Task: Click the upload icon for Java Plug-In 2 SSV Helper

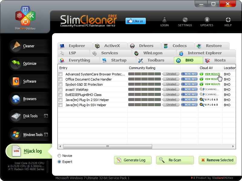Action: [x=202, y=100]
